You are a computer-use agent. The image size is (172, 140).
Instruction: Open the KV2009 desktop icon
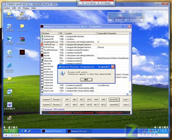pos(10,92)
